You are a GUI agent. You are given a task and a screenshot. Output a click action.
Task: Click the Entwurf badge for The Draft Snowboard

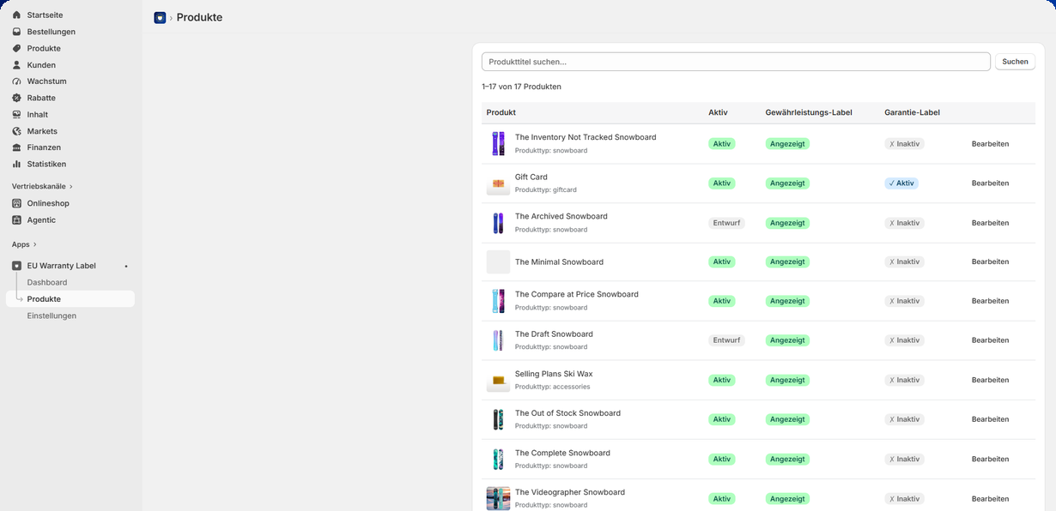(726, 340)
